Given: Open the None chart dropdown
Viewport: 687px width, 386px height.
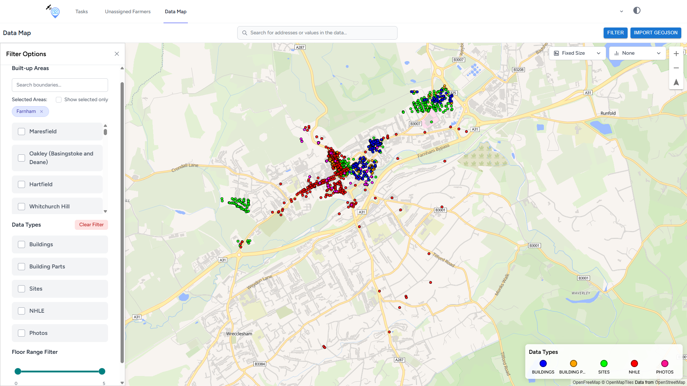Looking at the screenshot, I should [637, 53].
